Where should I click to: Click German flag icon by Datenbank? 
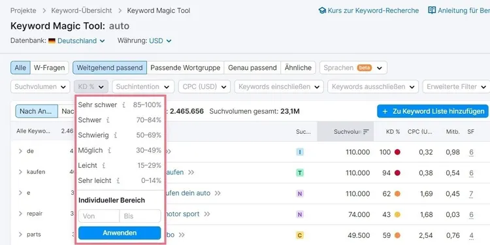point(52,41)
